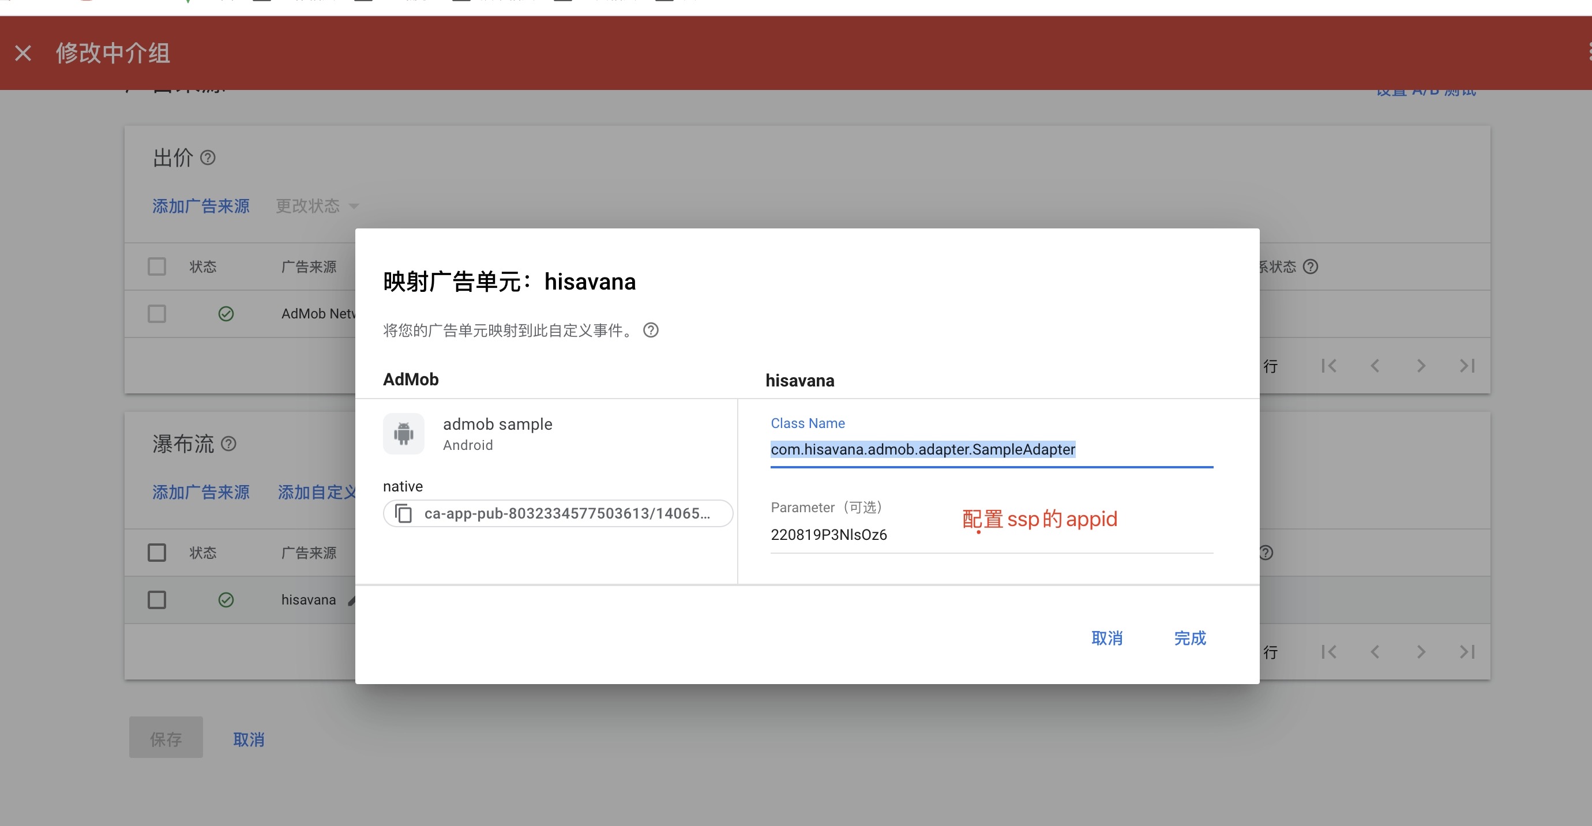Go to next page in waterfall table pagination
This screenshot has width=1592, height=826.
[1421, 652]
